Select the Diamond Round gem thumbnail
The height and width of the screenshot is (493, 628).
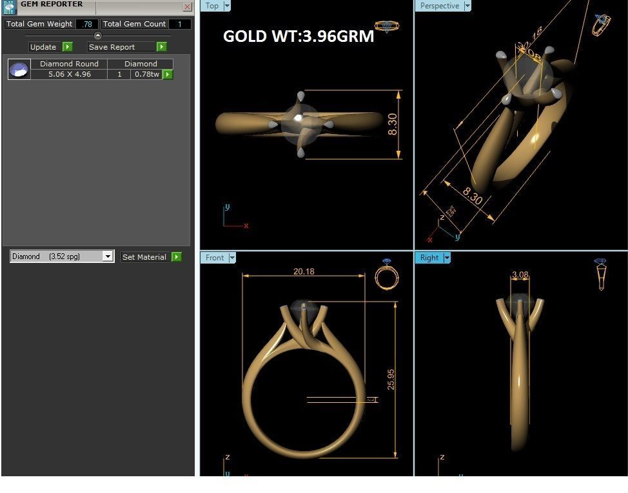click(19, 69)
